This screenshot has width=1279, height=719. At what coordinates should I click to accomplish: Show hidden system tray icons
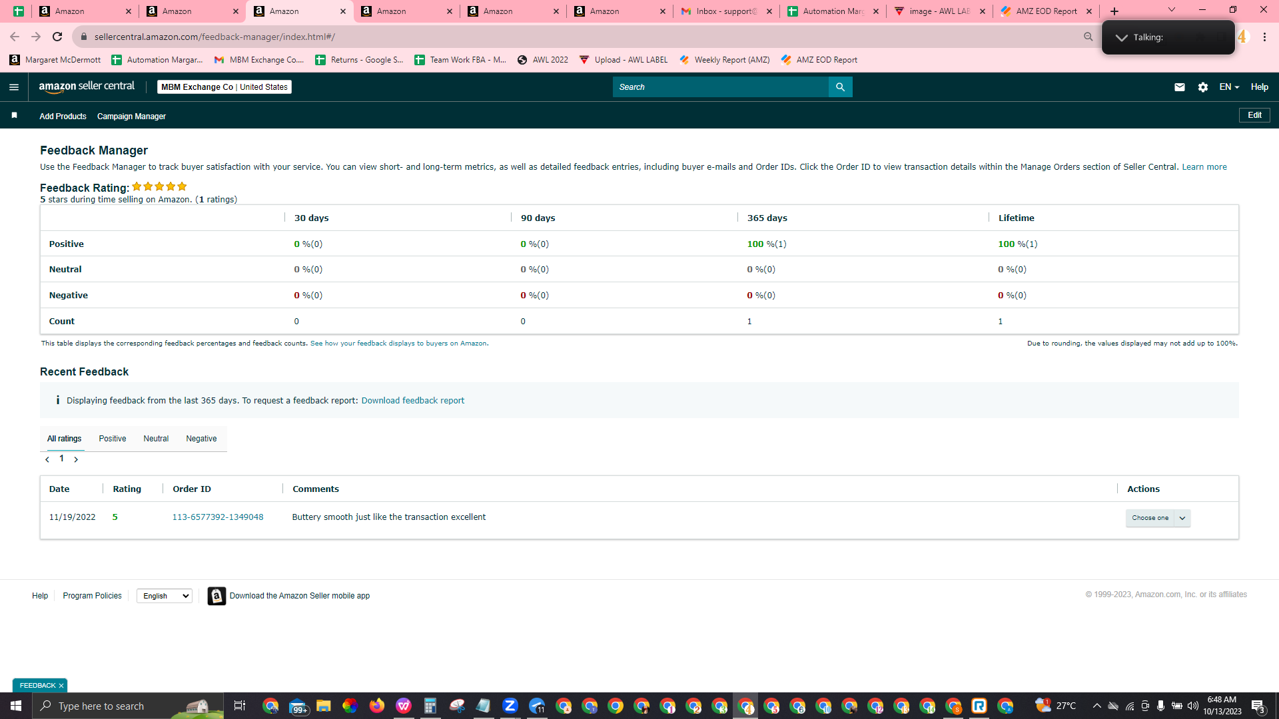click(x=1096, y=706)
